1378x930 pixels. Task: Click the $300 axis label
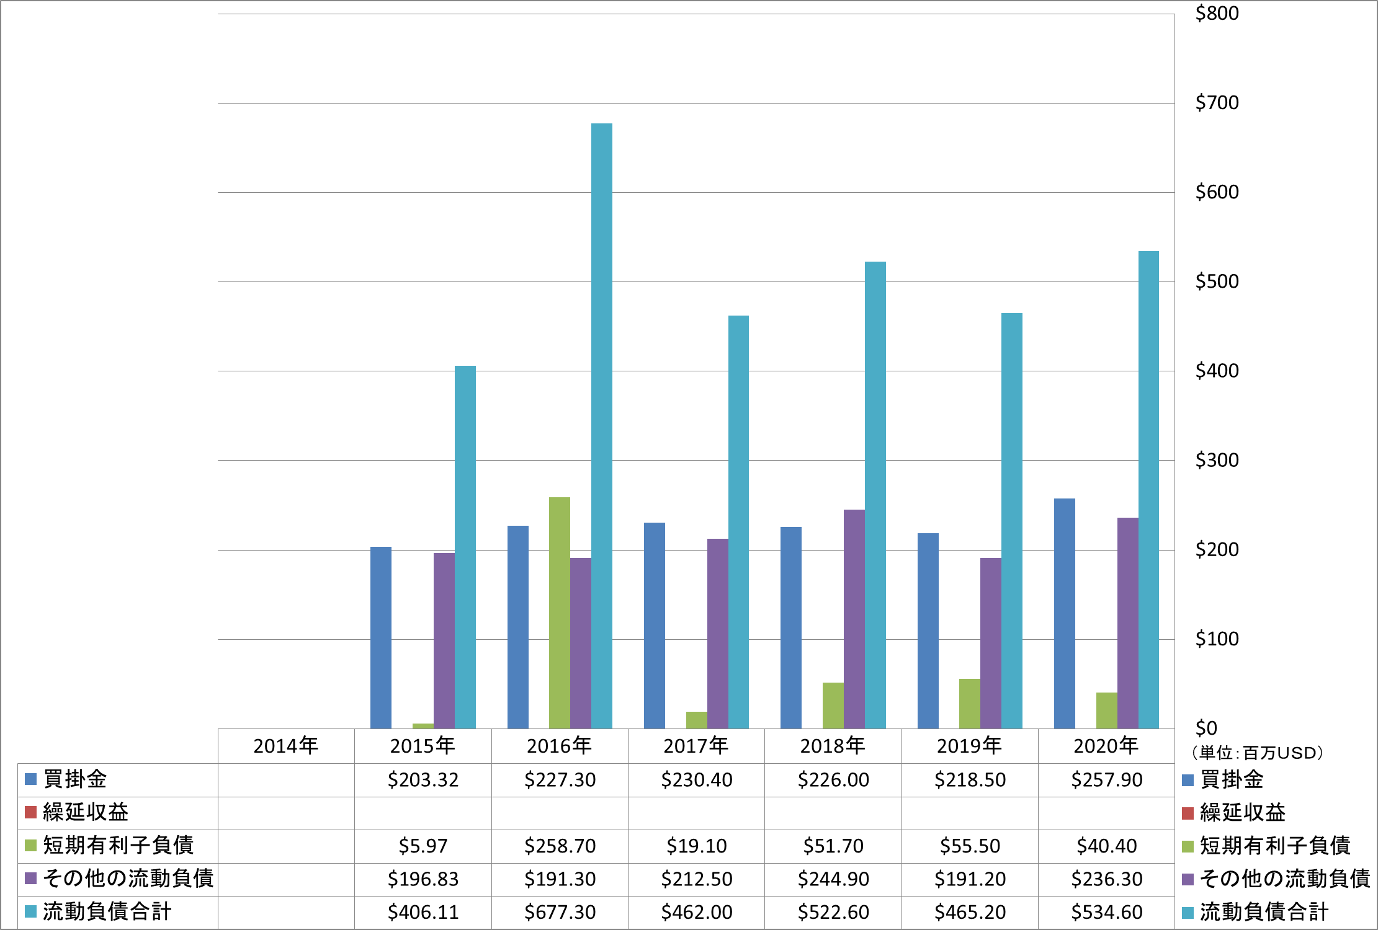tap(1217, 460)
